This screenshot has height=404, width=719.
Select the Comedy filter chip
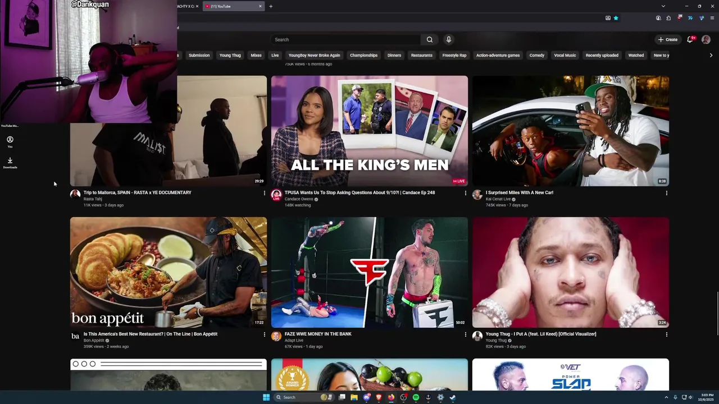tap(537, 55)
